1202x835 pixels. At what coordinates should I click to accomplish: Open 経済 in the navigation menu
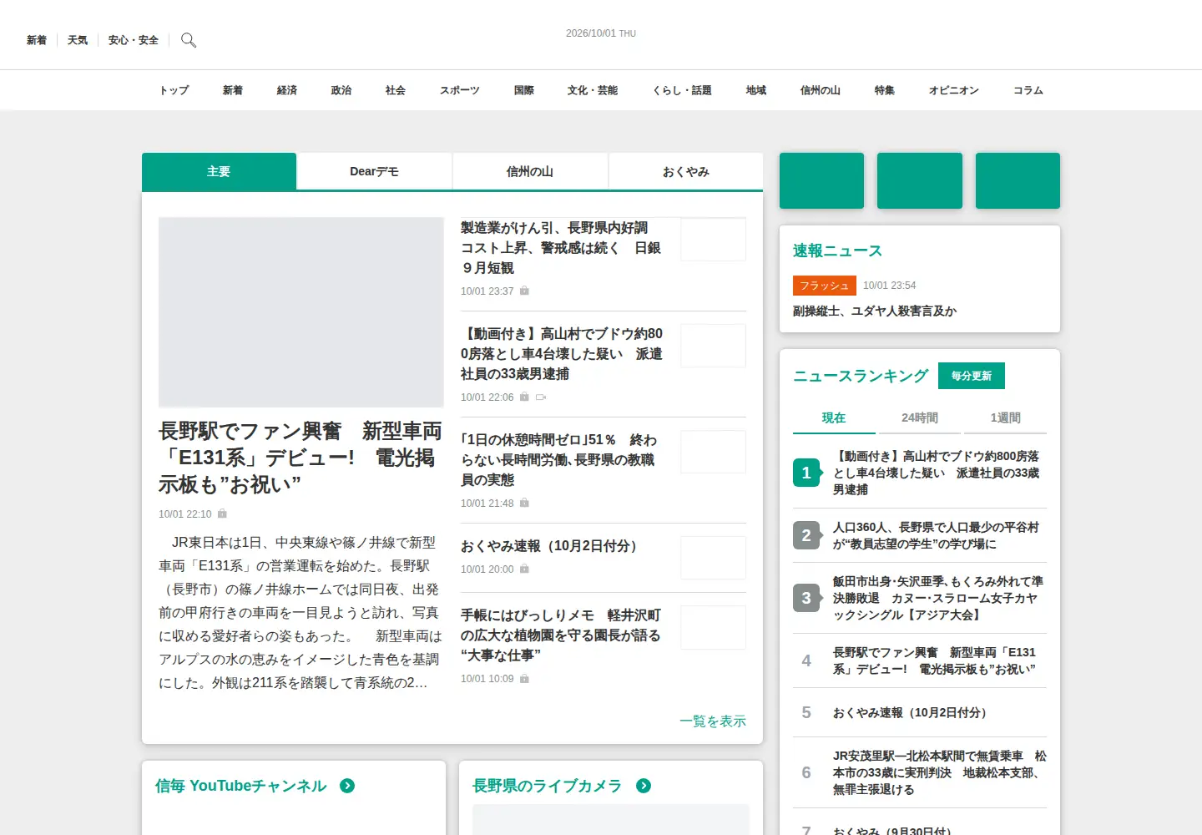(287, 90)
